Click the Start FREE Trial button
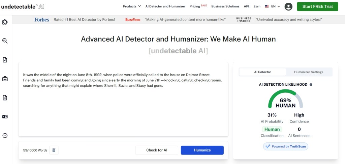 pyautogui.click(x=317, y=7)
